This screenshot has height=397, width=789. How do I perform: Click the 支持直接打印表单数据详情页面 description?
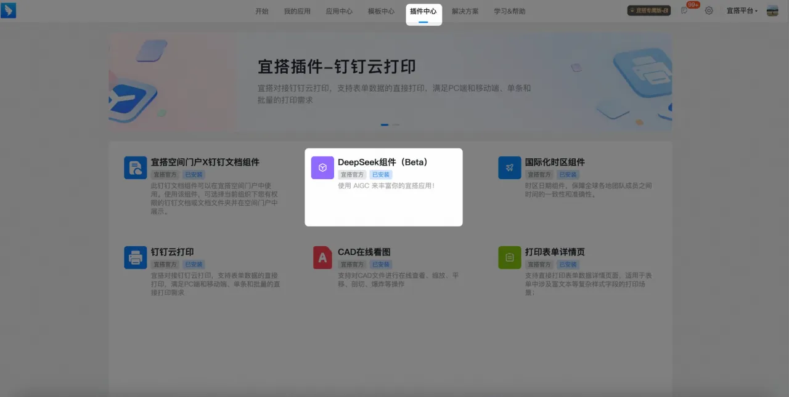pos(588,284)
